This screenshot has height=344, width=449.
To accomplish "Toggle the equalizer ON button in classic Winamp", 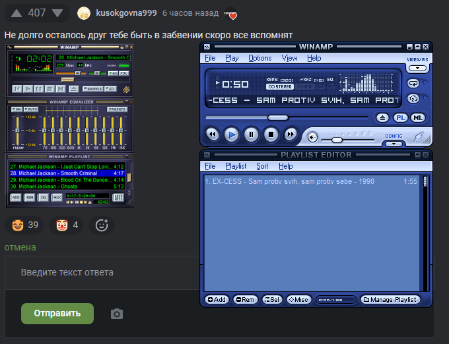I will point(17,109).
